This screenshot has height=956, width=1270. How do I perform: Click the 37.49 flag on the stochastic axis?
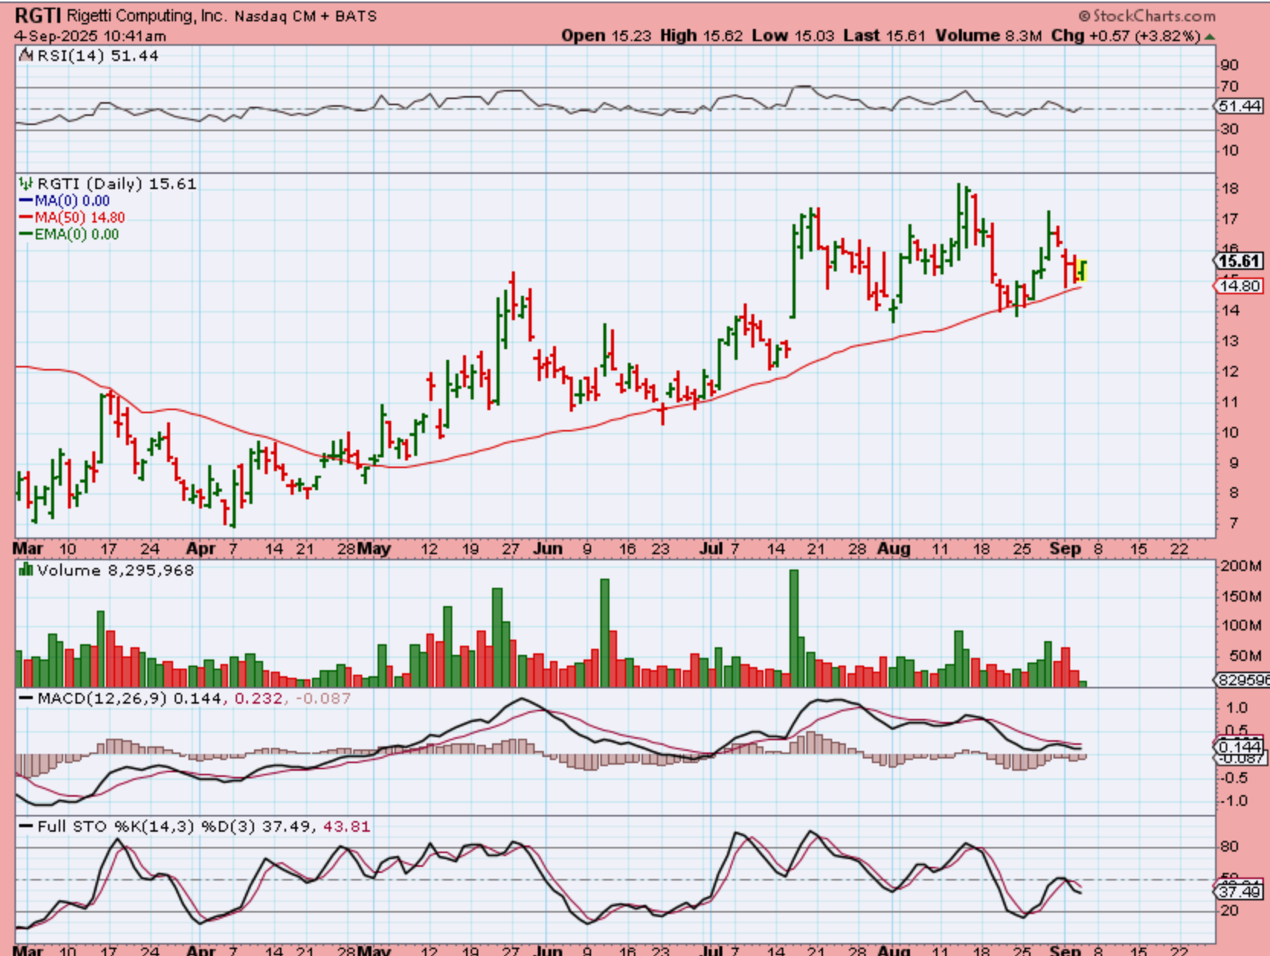pyautogui.click(x=1239, y=891)
